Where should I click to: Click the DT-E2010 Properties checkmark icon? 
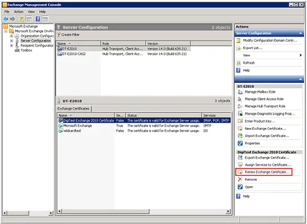click(x=240, y=143)
